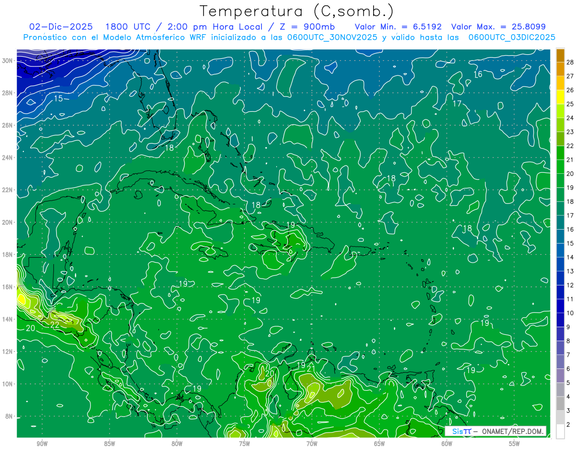Click the "15" contour label on the map
Screen dimensions: 583x450
[58, 99]
